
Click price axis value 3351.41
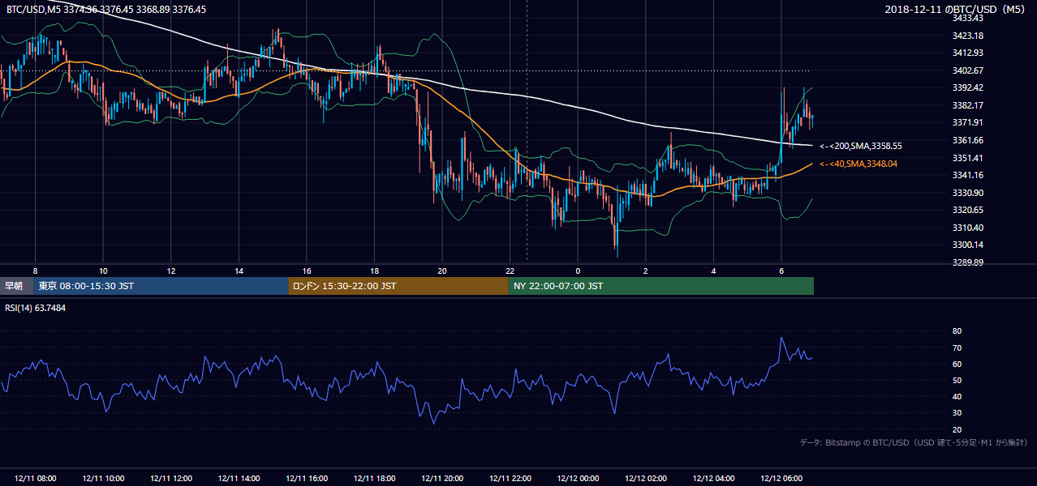968,158
